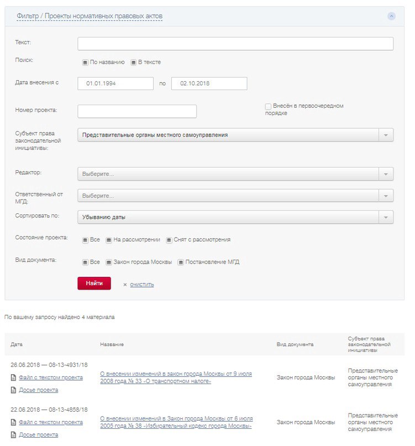
Task: Click the Текст search input field
Action: pyautogui.click(x=235, y=44)
